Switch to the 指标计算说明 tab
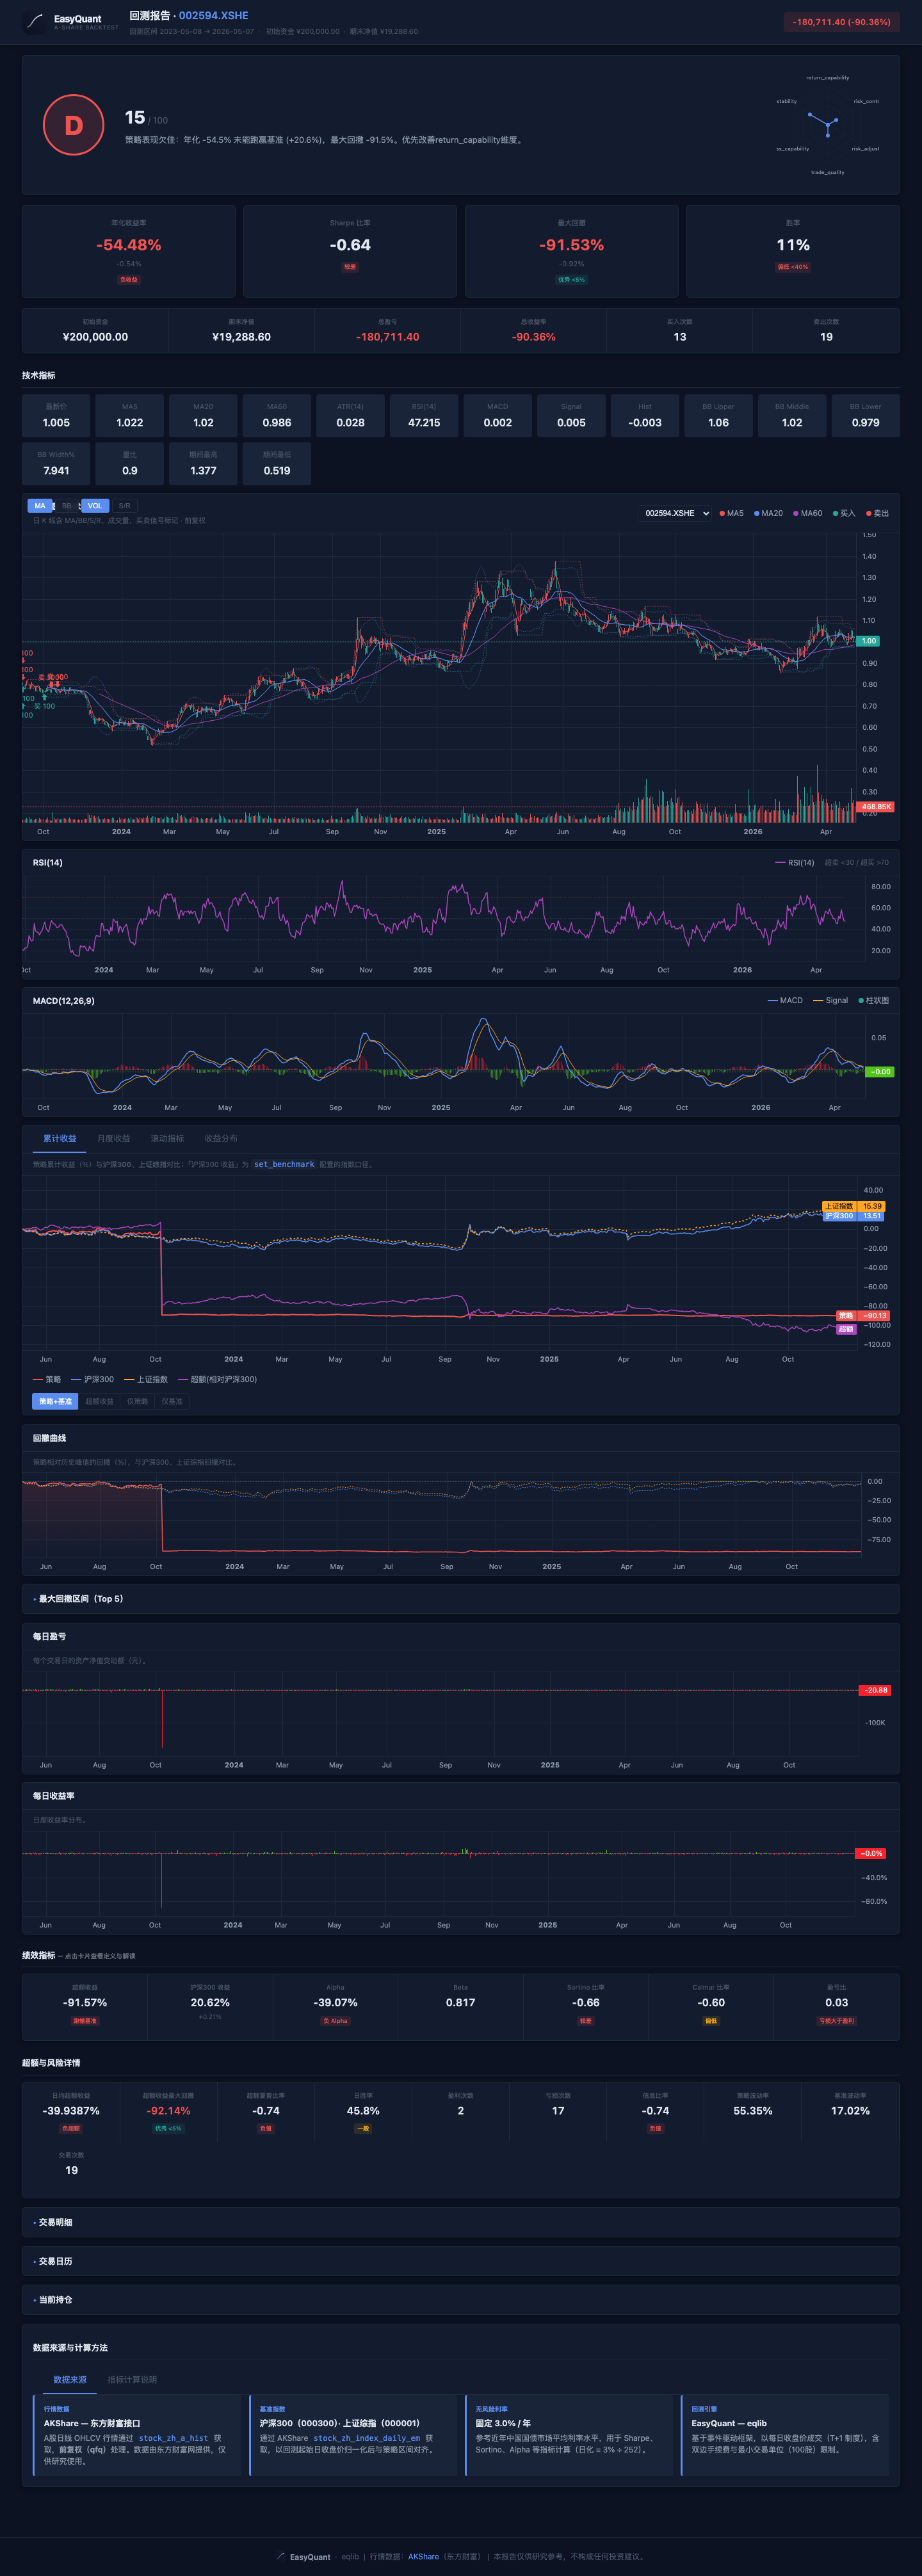Viewport: 922px width, 2576px height. (132, 2380)
